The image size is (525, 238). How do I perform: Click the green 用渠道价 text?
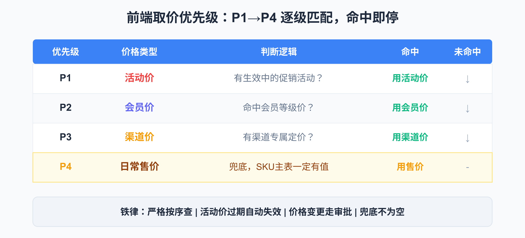(410, 137)
